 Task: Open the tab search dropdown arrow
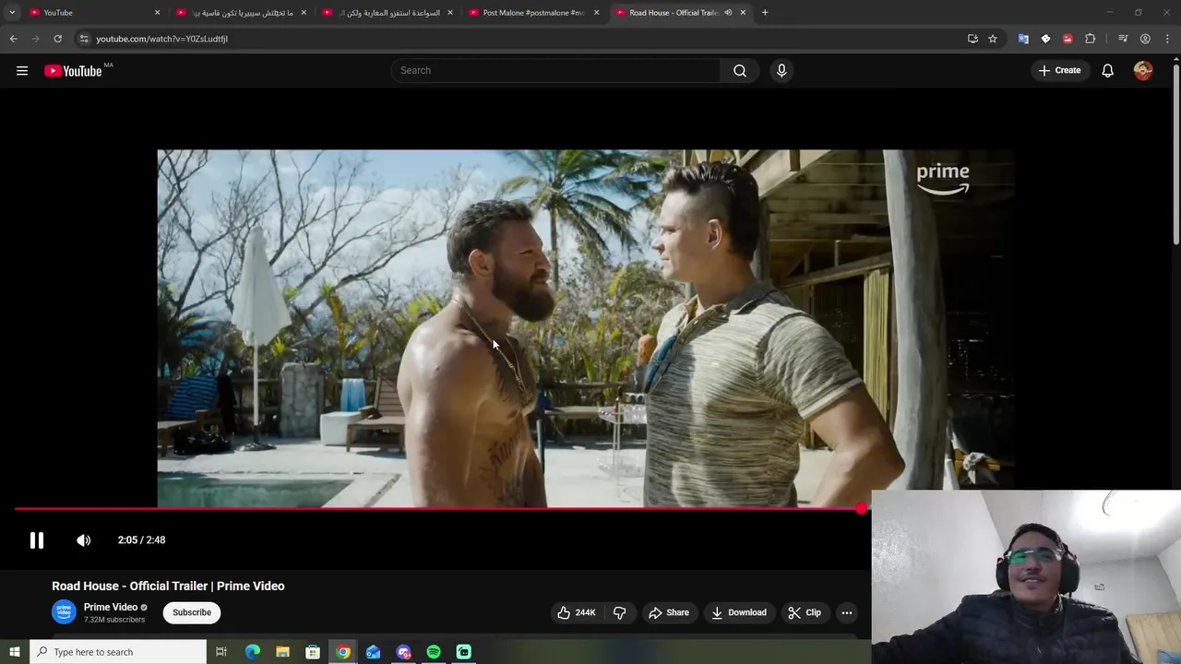(x=12, y=13)
